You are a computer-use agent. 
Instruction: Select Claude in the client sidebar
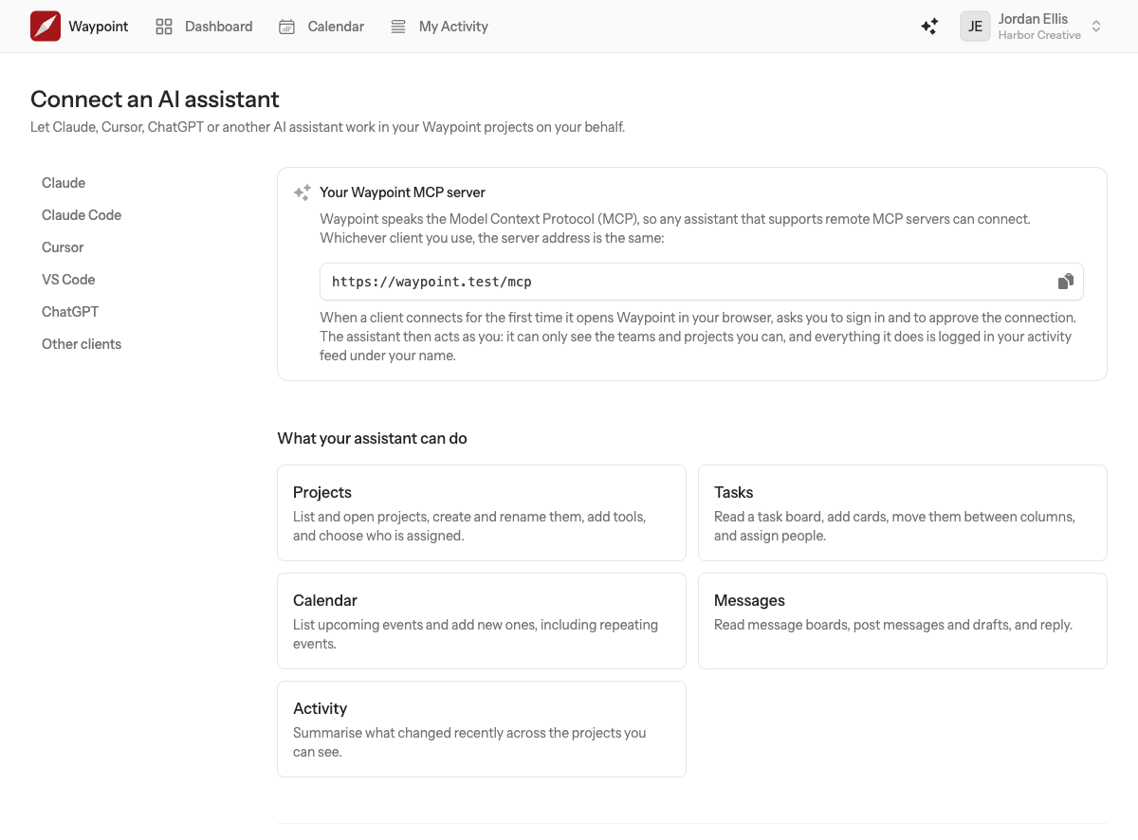(x=64, y=183)
